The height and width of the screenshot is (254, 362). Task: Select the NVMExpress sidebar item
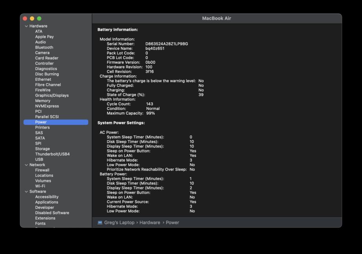[47, 106]
